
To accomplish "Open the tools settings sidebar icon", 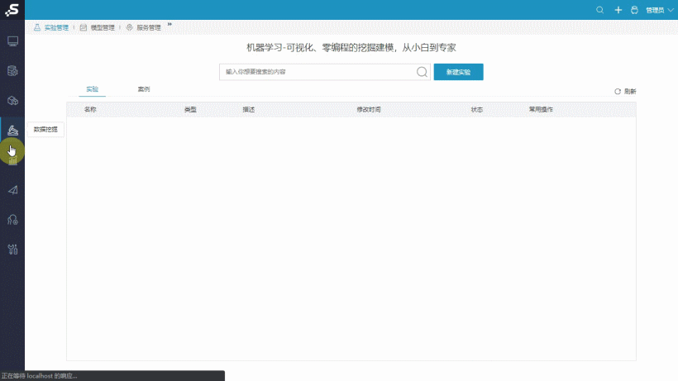I will [x=12, y=249].
